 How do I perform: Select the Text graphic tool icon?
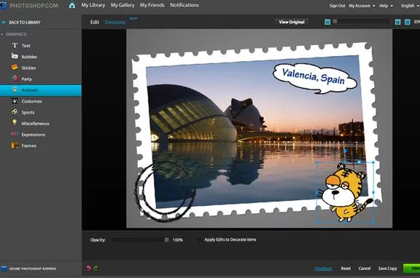(15, 45)
